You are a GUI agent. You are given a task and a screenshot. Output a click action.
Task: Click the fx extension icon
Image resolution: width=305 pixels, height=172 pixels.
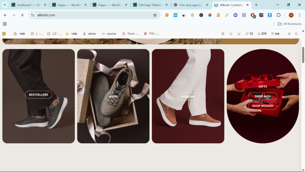click(261, 15)
